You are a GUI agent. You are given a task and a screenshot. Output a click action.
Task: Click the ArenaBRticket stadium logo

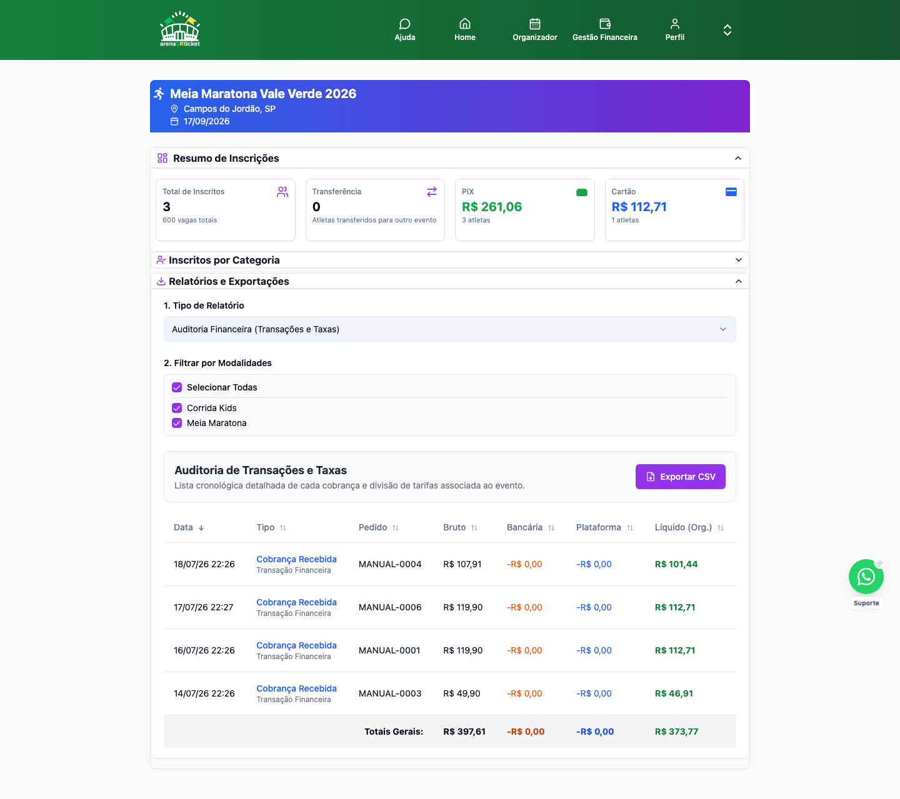tap(180, 29)
